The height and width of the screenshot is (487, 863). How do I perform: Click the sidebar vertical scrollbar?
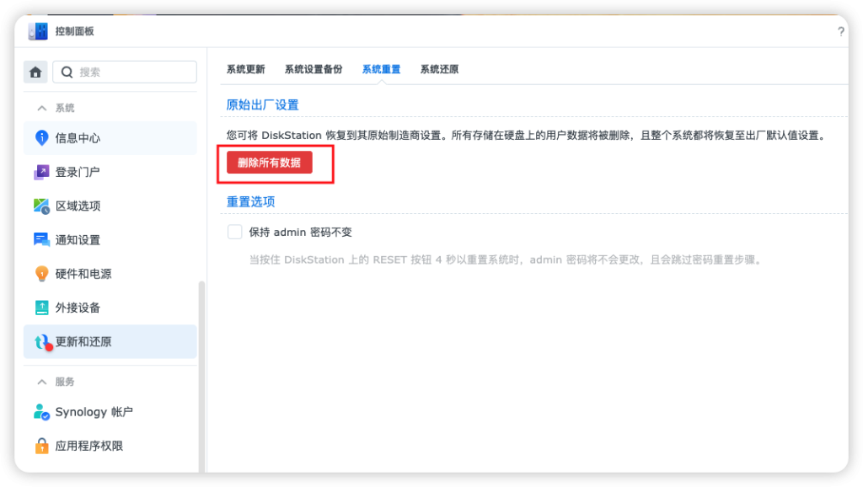coord(201,377)
